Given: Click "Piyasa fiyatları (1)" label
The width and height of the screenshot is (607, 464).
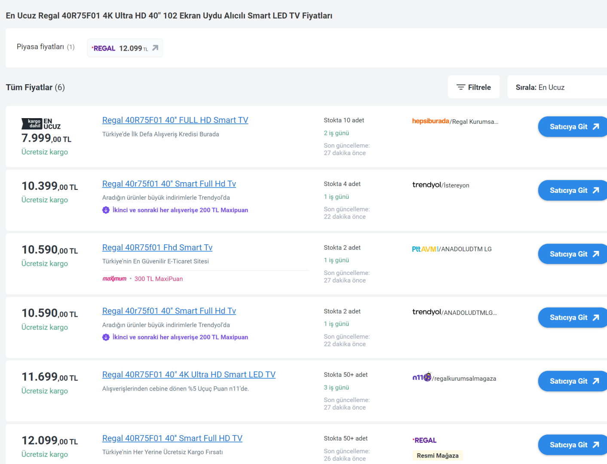Looking at the screenshot, I should point(46,47).
